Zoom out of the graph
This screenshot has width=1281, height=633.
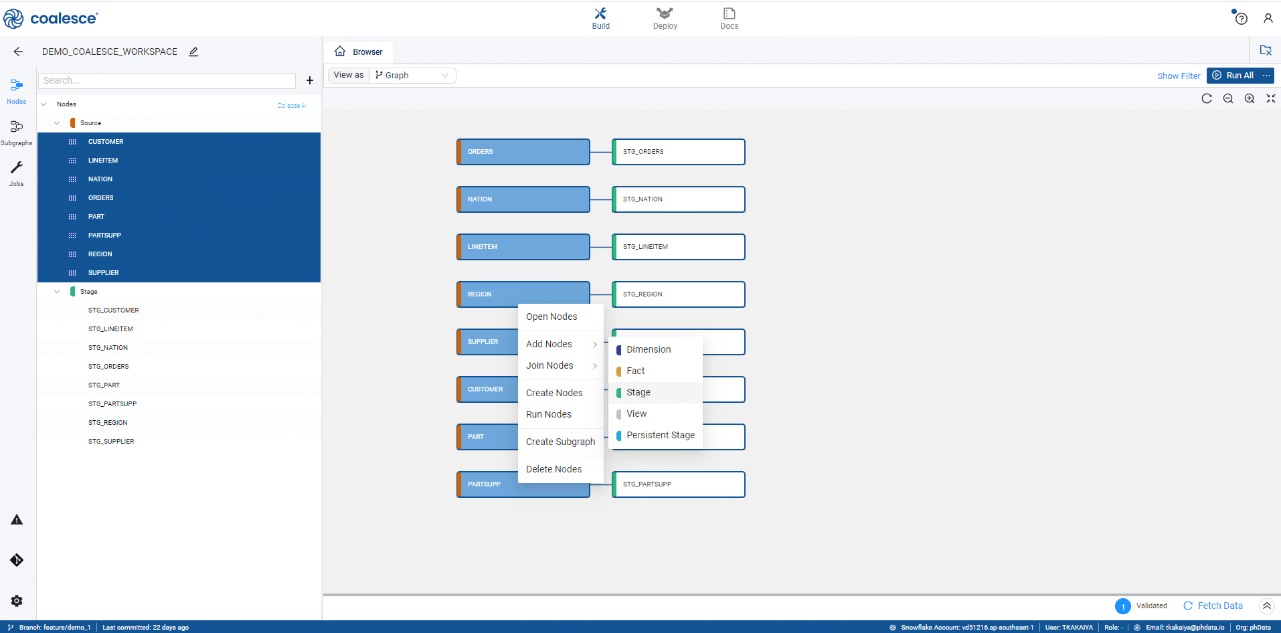[1228, 98]
